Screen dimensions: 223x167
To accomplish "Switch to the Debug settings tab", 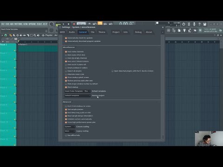I will point(138,32).
